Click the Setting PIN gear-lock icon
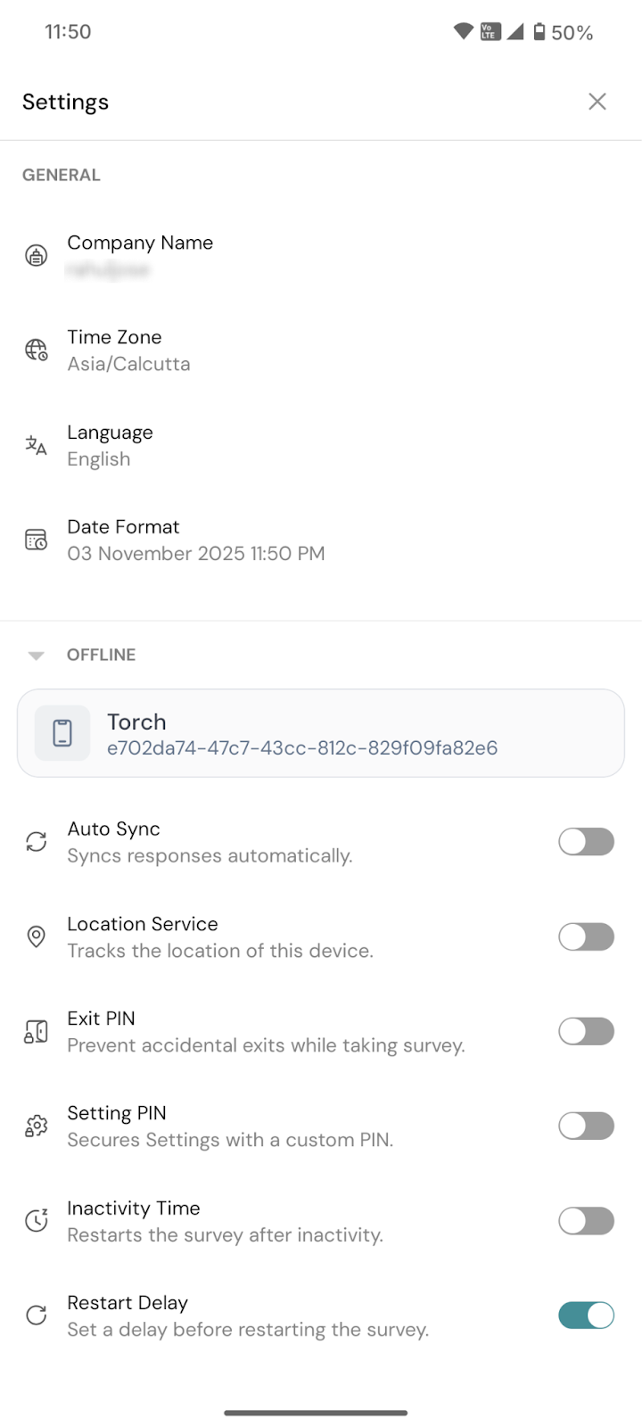This screenshot has height=1427, width=642. 36,1126
